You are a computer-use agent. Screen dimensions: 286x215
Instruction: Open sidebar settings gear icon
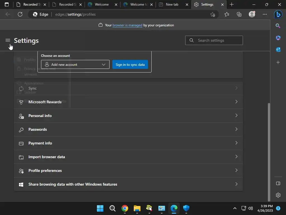coord(278,195)
